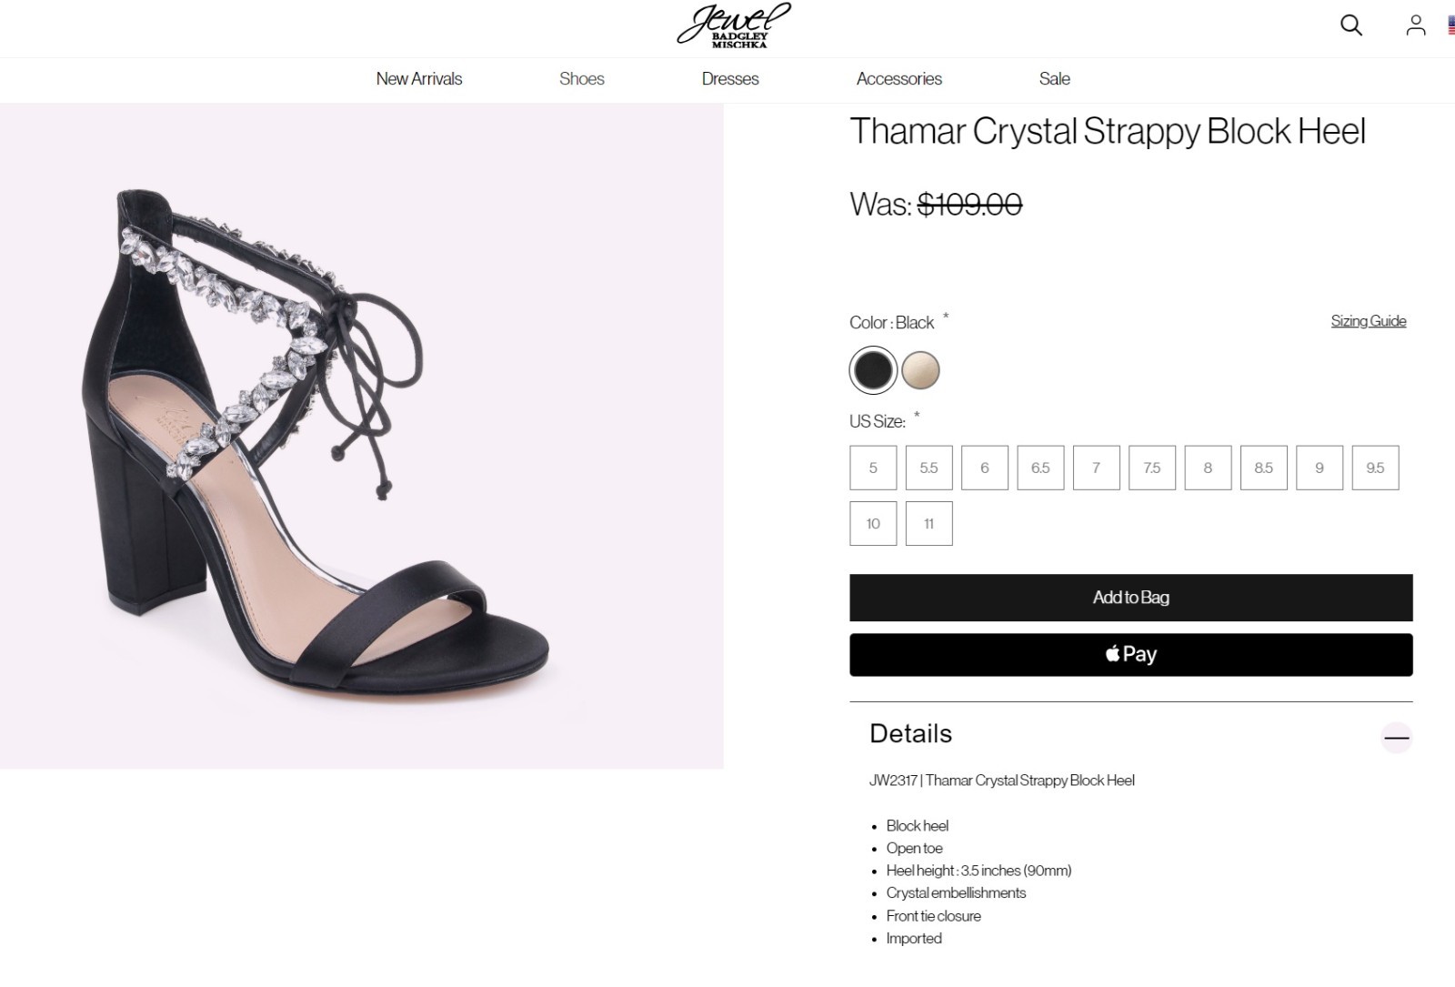Select the champagne color swatch
Screen dimensions: 1455x987
(920, 370)
